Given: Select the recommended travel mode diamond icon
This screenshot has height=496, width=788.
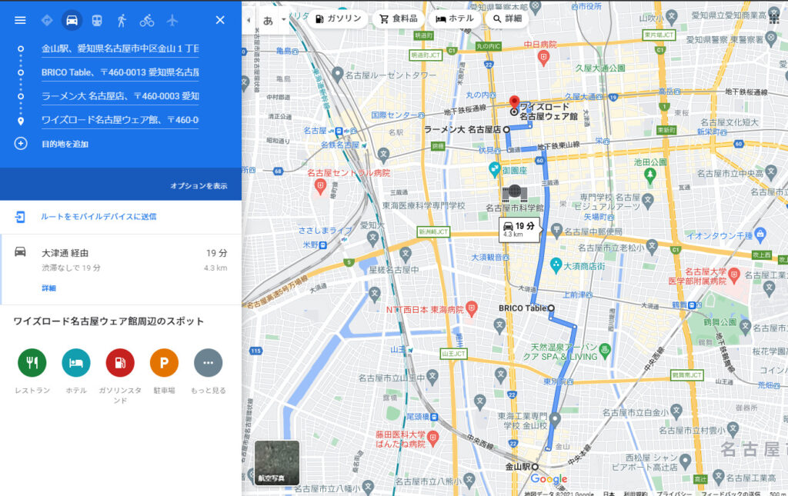Looking at the screenshot, I should [47, 20].
